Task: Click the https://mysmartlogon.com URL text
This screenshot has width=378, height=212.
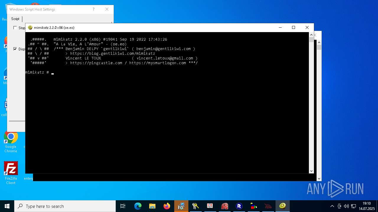Action: (x=158, y=63)
